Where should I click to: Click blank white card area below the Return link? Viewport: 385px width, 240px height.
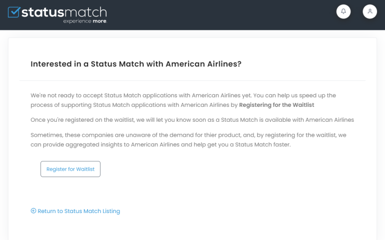[x=192, y=229]
